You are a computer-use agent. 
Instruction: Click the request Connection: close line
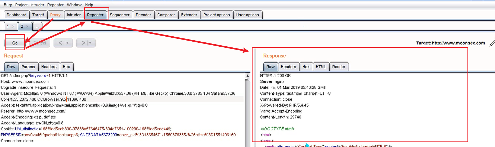17,141
